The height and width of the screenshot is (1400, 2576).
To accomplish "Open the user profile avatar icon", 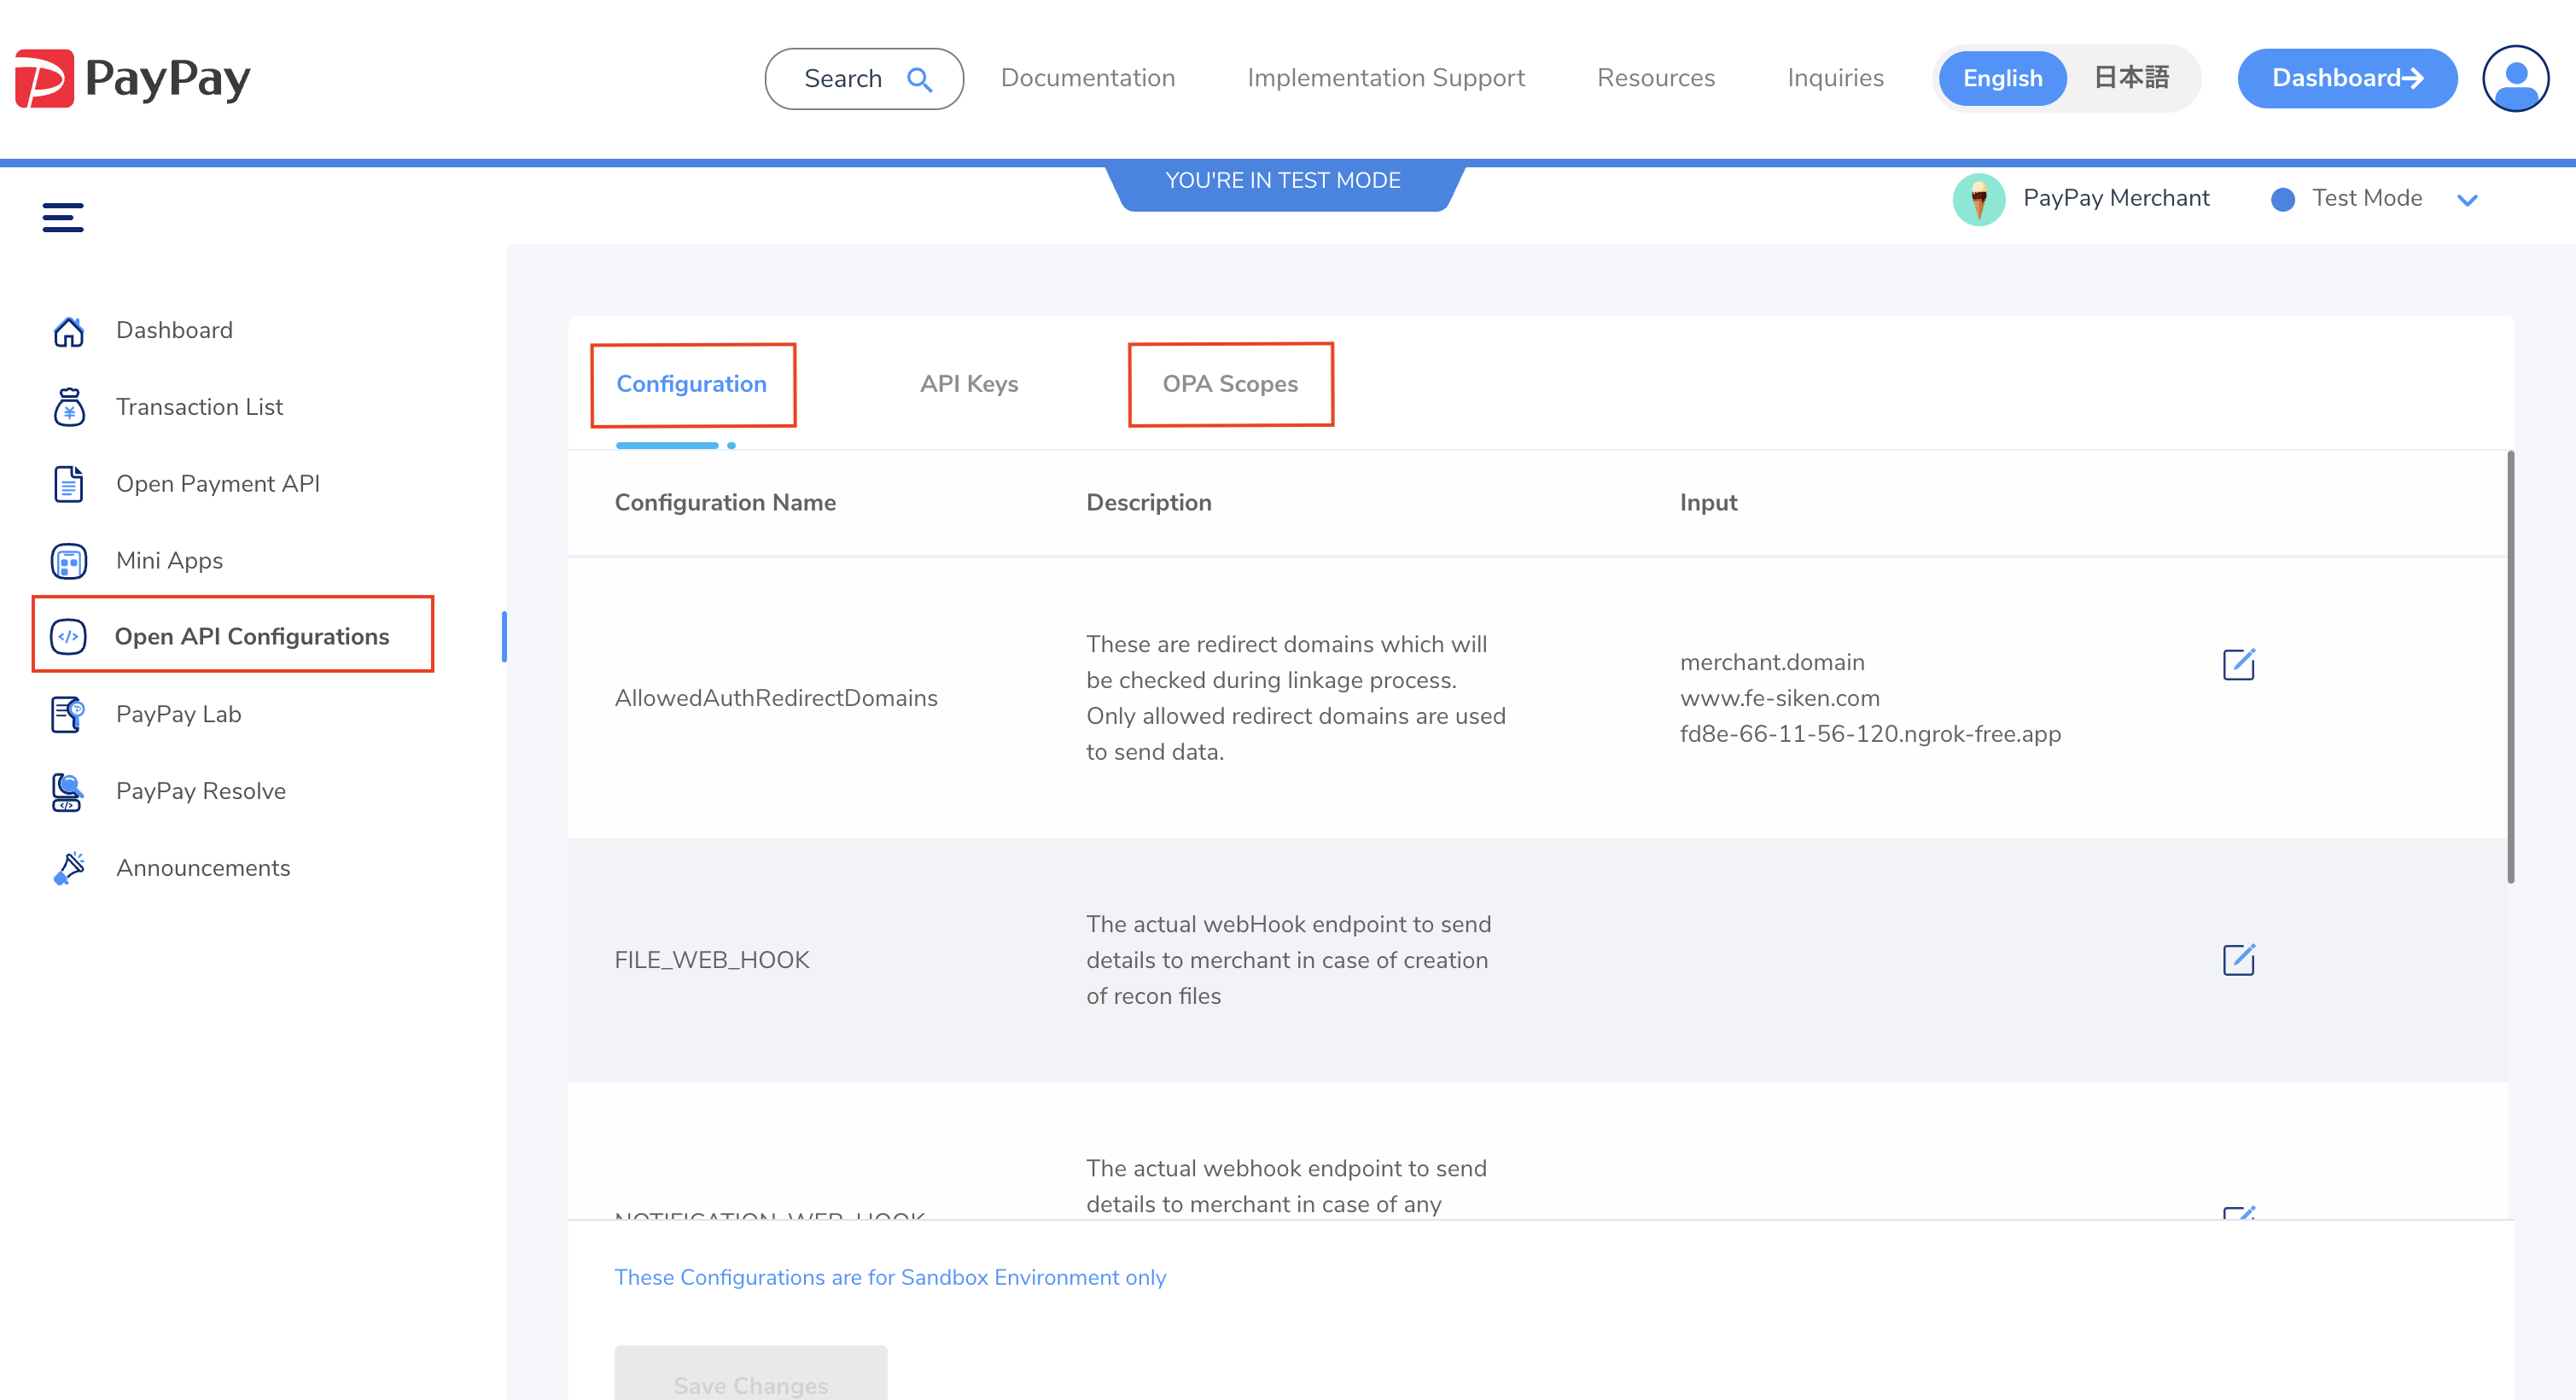I will (2515, 78).
